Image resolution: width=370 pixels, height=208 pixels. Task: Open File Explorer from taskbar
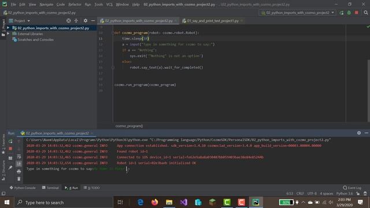coord(169,202)
